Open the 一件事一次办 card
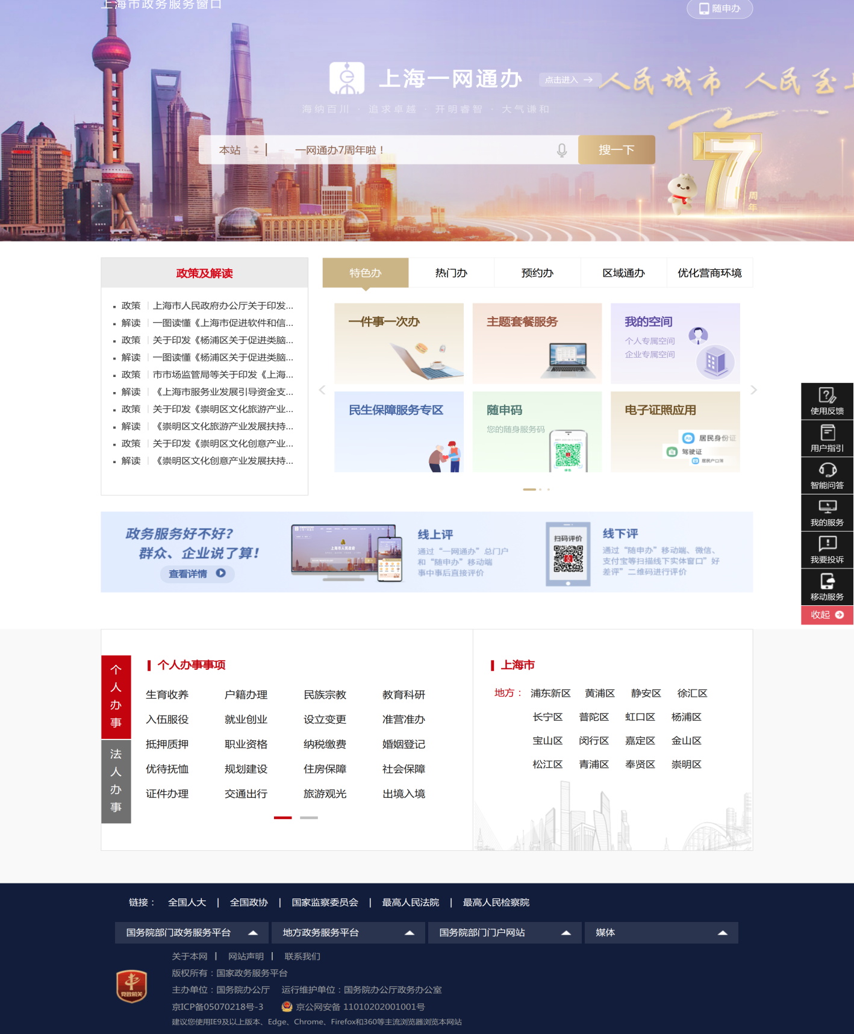854x1034 pixels. click(399, 343)
